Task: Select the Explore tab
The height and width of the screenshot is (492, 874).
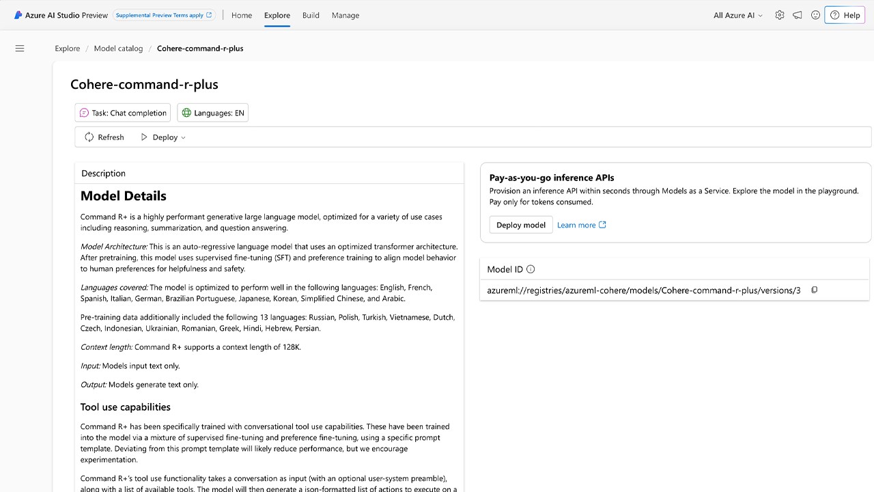Action: point(277,15)
